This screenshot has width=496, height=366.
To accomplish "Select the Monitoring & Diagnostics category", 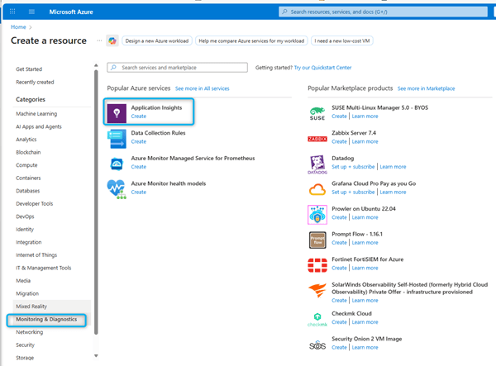I will coord(46,319).
